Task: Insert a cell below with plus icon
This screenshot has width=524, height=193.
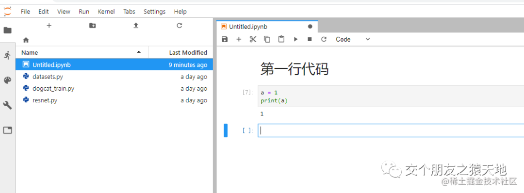Action: click(239, 39)
